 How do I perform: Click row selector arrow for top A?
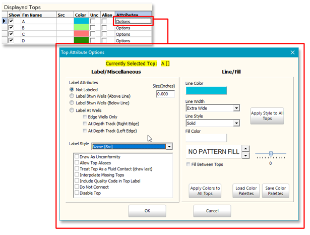coord(5,21)
